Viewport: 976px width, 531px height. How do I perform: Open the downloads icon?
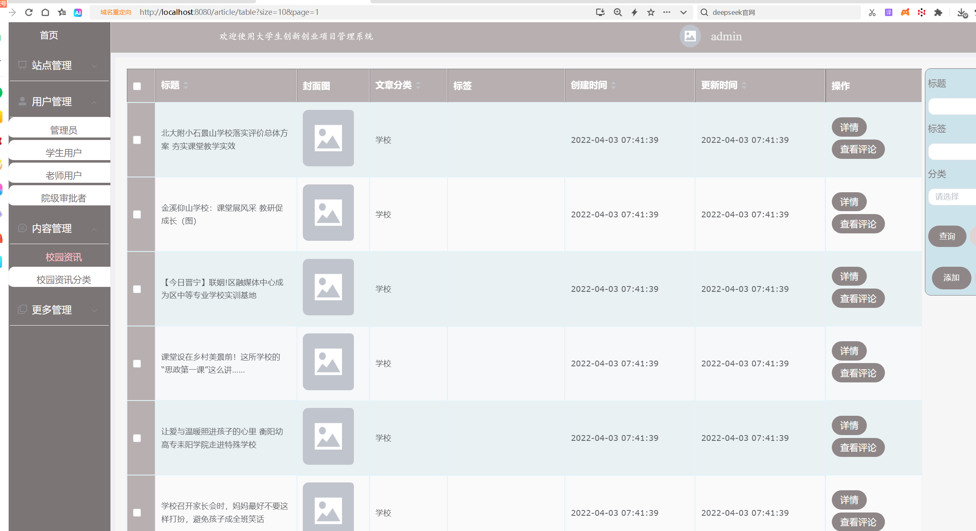962,13
